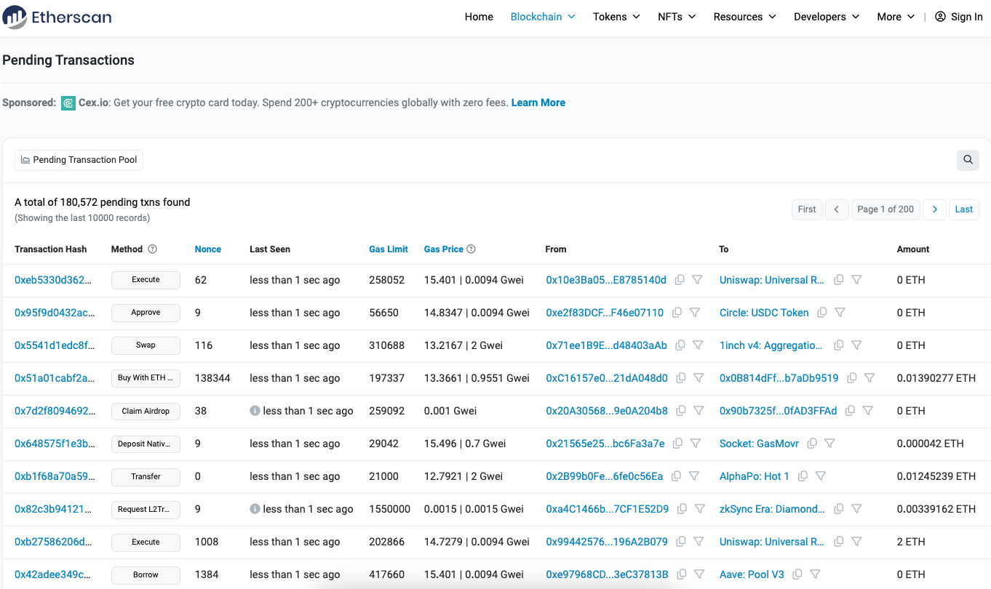Click the info icon in the Claim Airdrop row
The height and width of the screenshot is (589, 991).
click(255, 411)
